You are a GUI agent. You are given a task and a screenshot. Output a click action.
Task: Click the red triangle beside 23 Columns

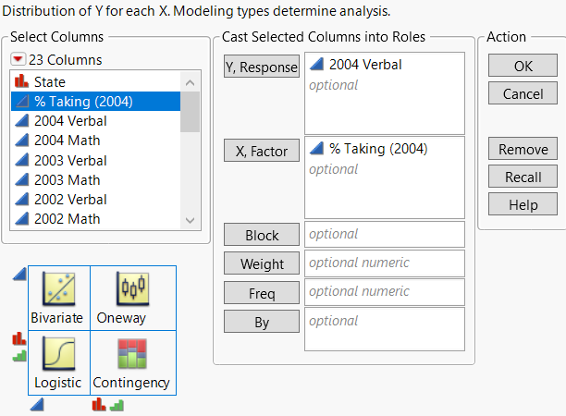(x=18, y=60)
